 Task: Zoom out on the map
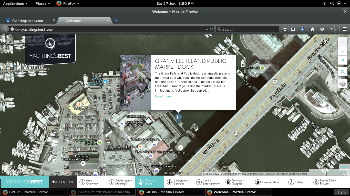click(x=343, y=51)
